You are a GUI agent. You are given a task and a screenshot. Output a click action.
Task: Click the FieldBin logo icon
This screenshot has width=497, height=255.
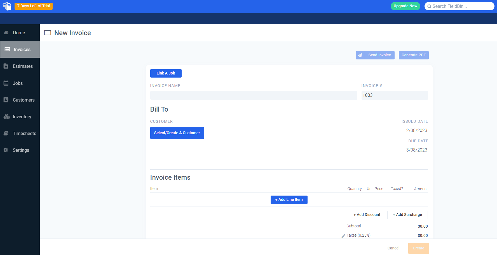(x=7, y=6)
